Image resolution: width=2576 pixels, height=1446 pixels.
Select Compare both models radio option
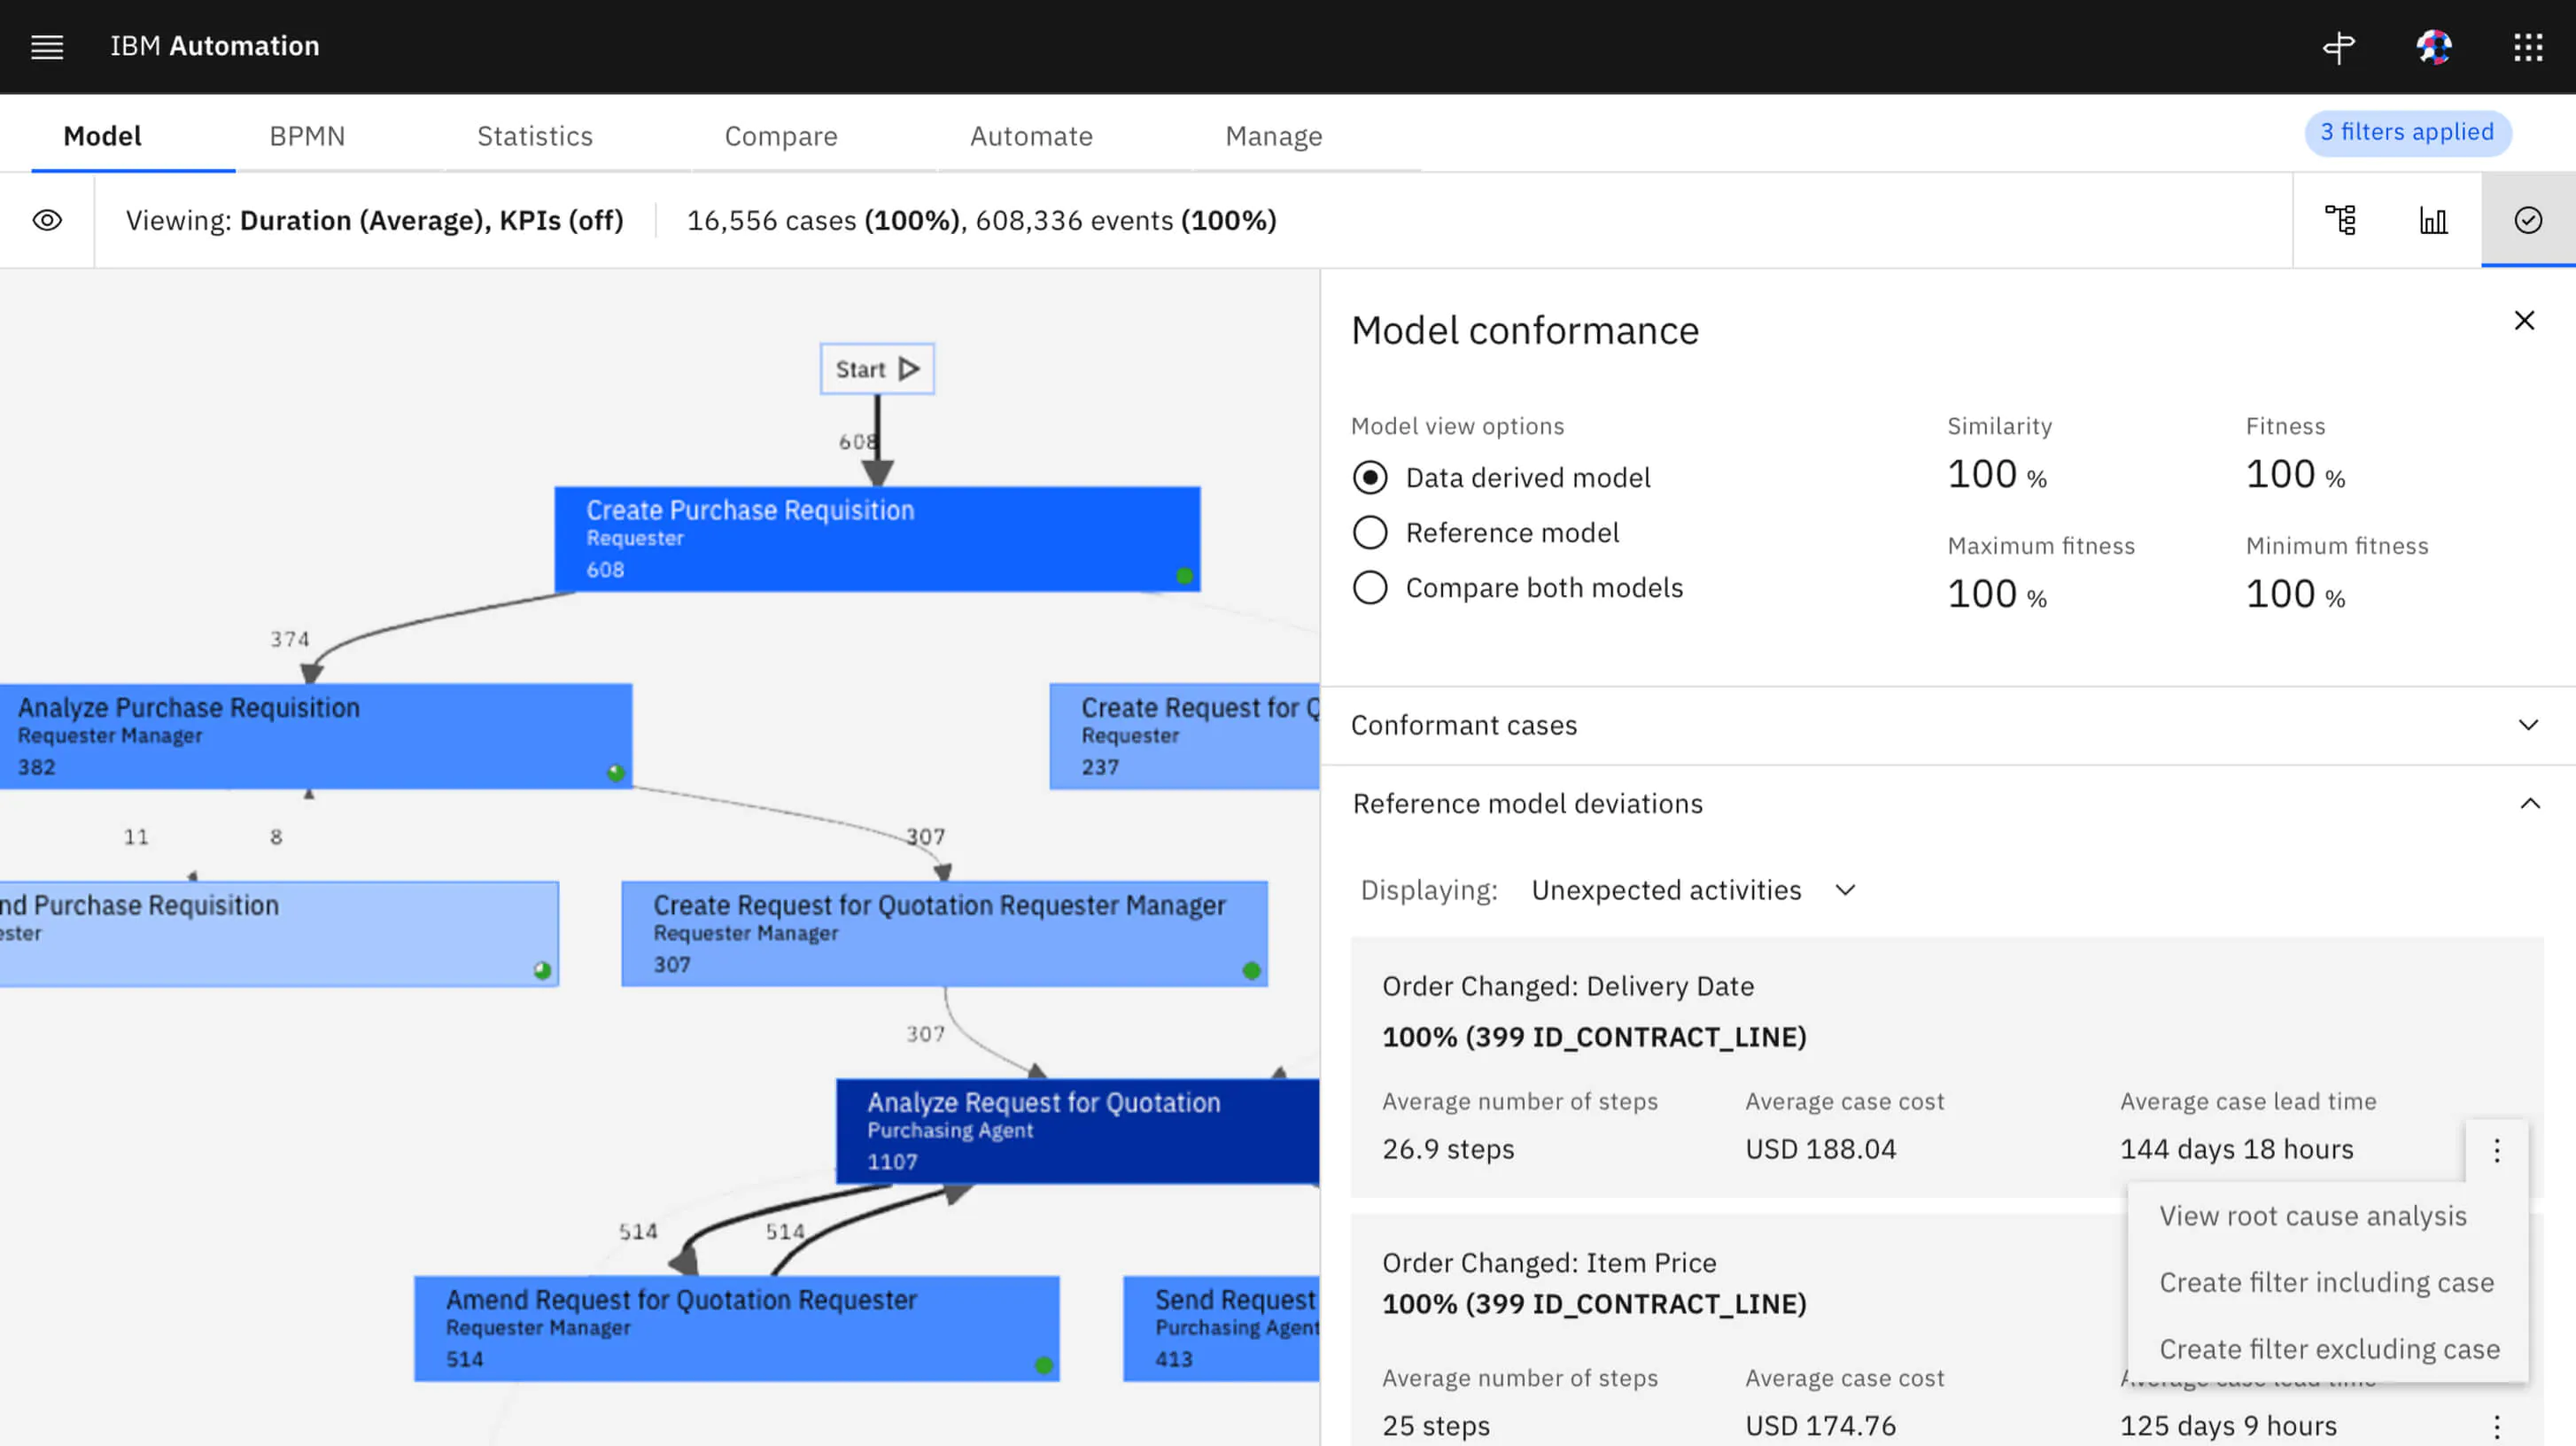(x=1369, y=588)
